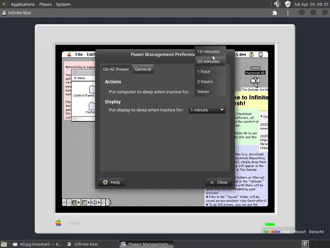Open the Apple menu in emulated Mac

[x=69, y=54]
